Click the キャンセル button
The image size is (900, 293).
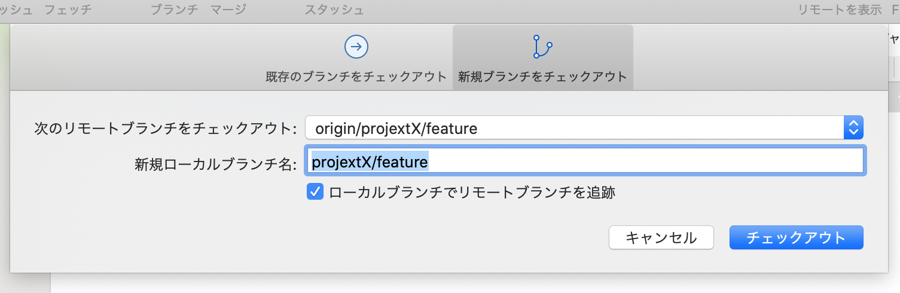(x=661, y=237)
